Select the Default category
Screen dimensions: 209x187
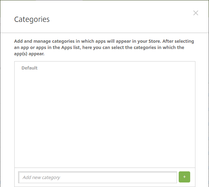click(x=30, y=68)
